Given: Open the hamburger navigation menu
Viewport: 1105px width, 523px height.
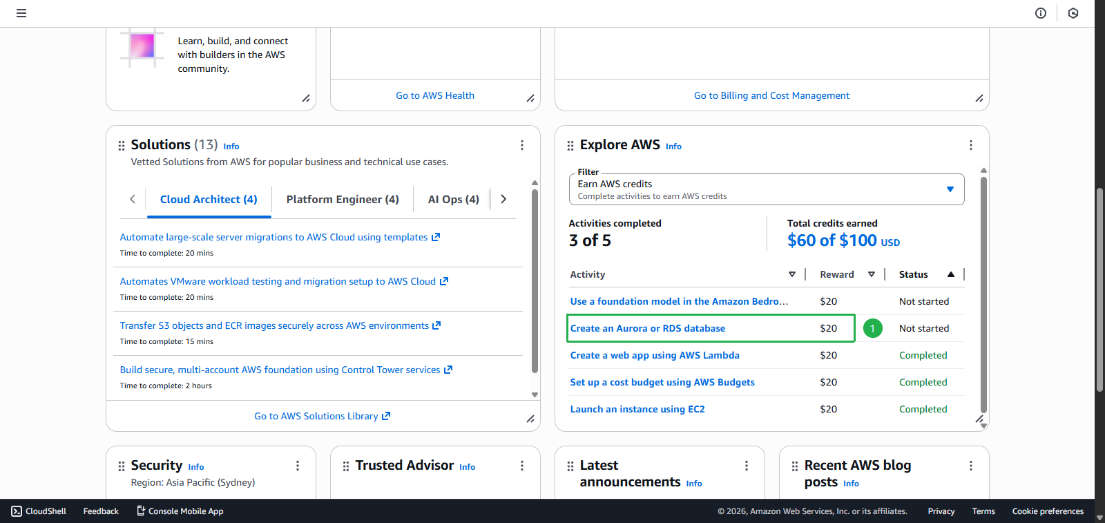Looking at the screenshot, I should [21, 13].
